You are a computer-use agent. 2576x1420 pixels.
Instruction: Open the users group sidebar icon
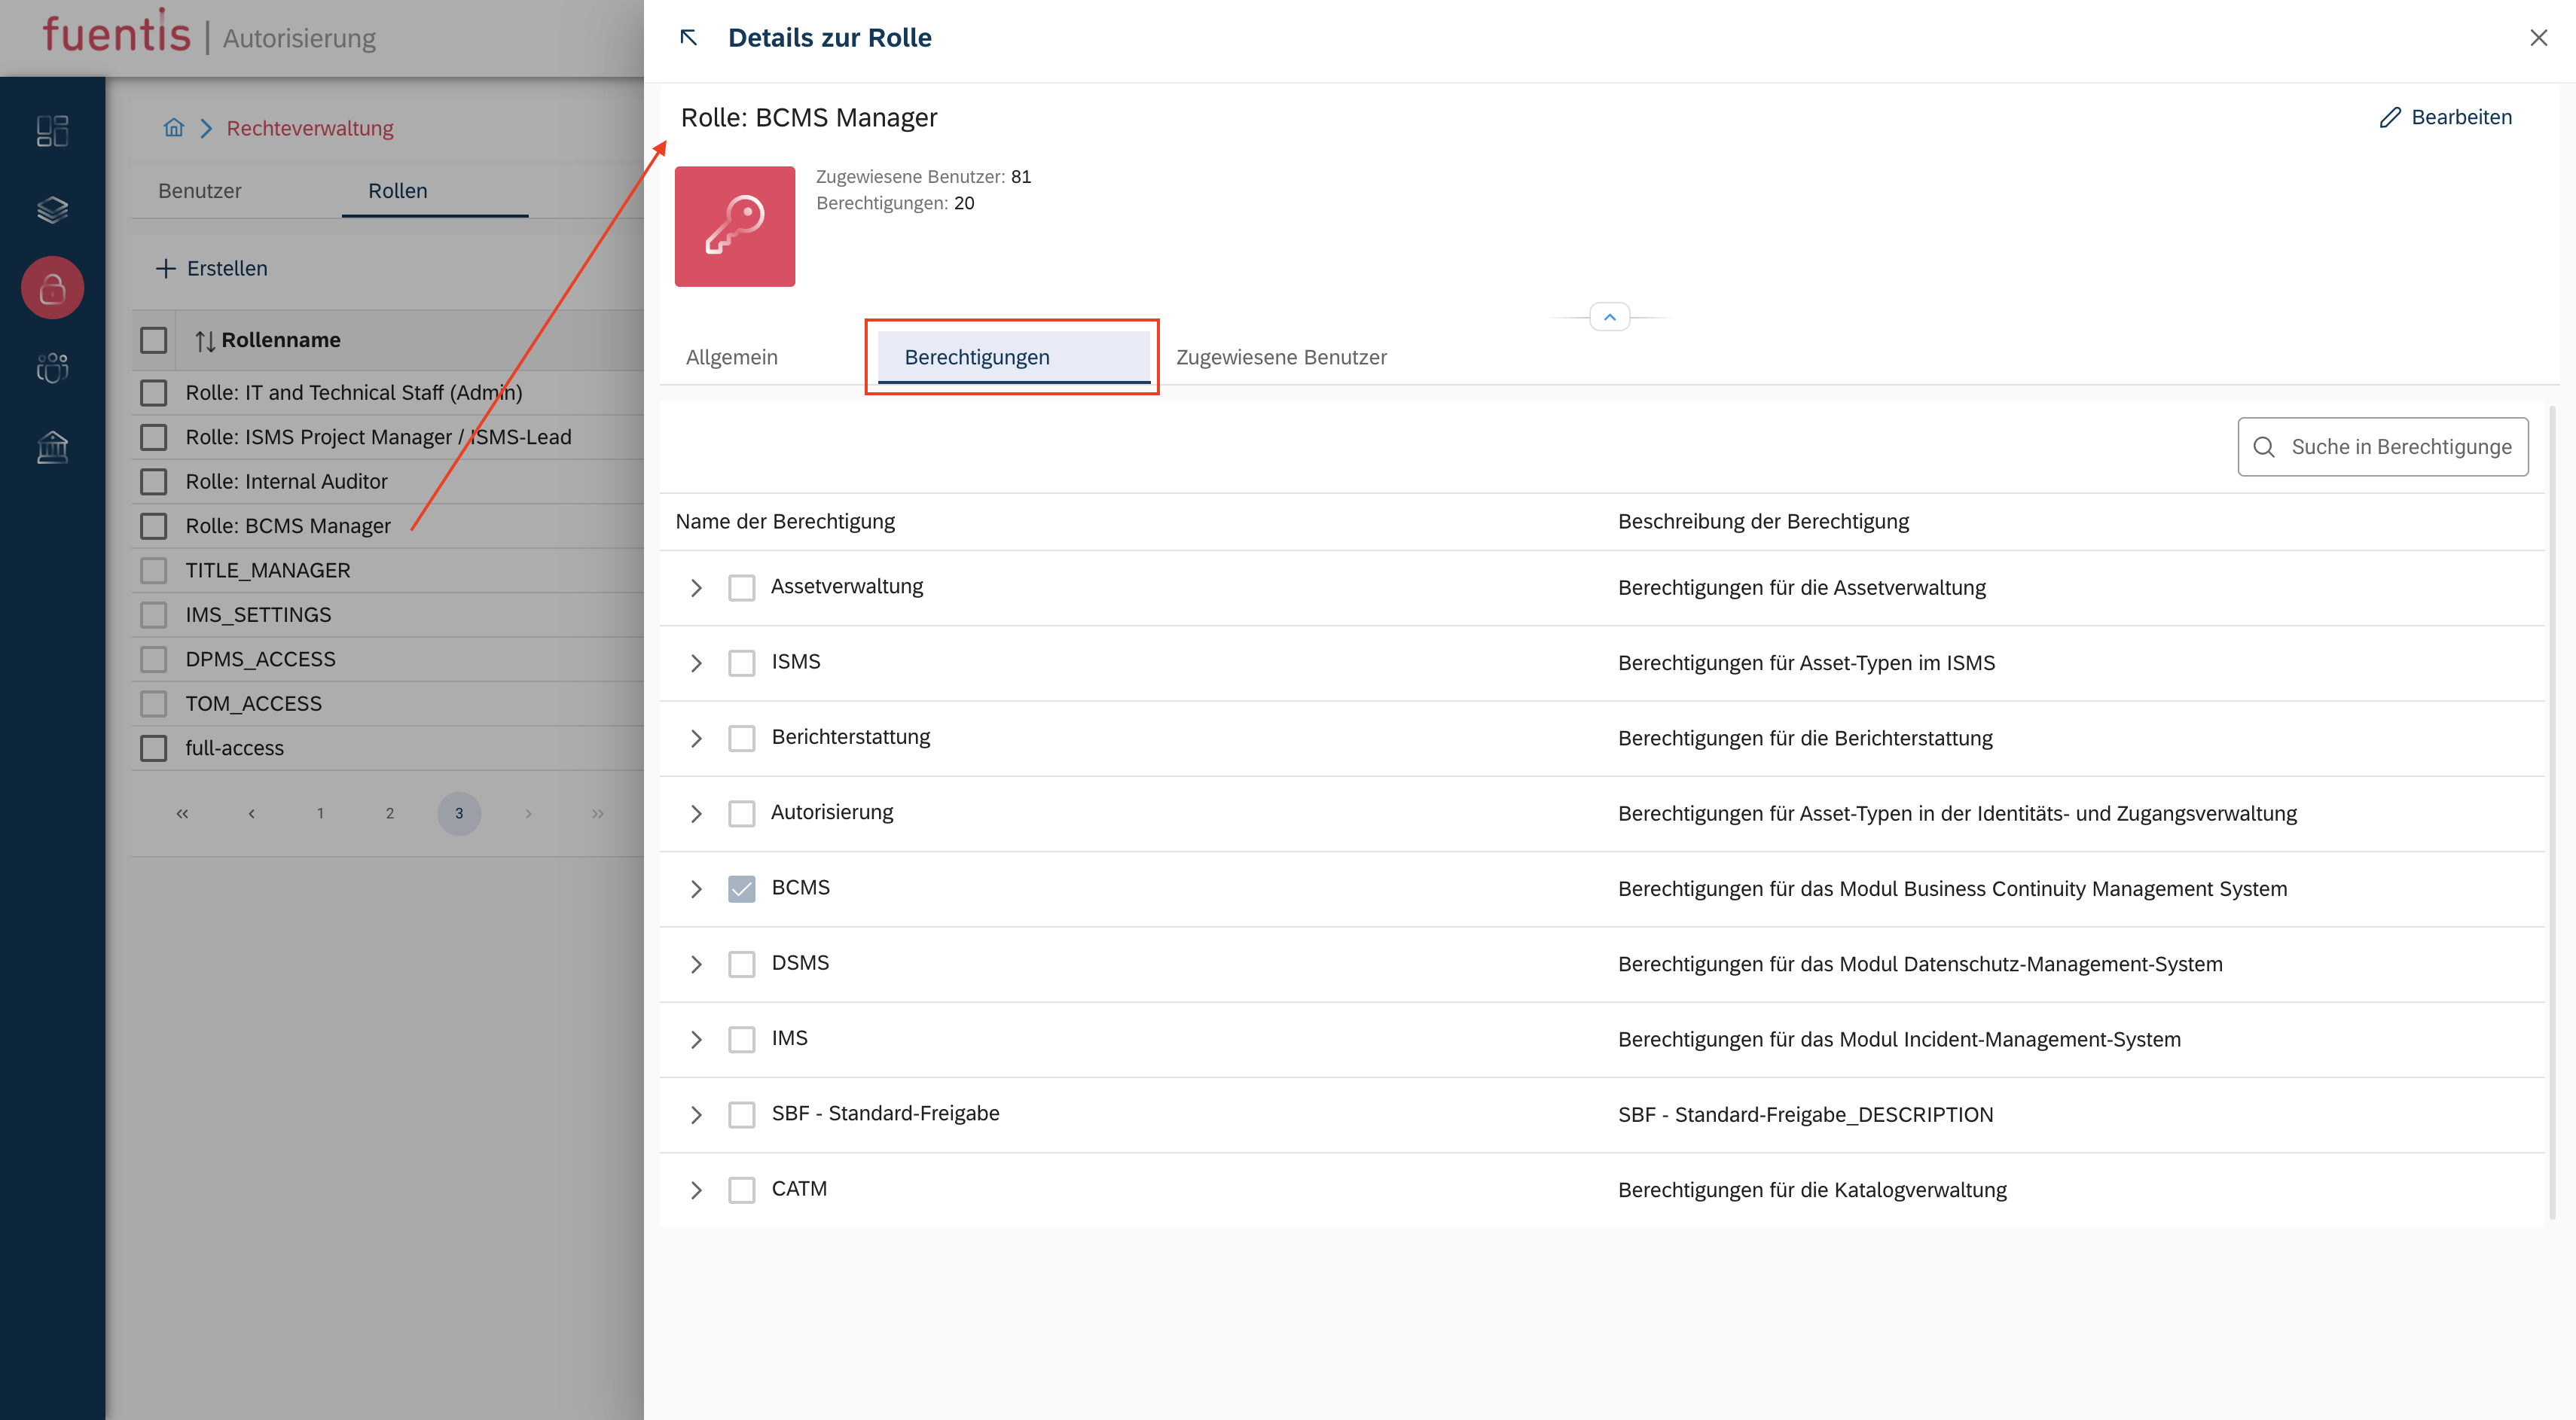pos(52,367)
